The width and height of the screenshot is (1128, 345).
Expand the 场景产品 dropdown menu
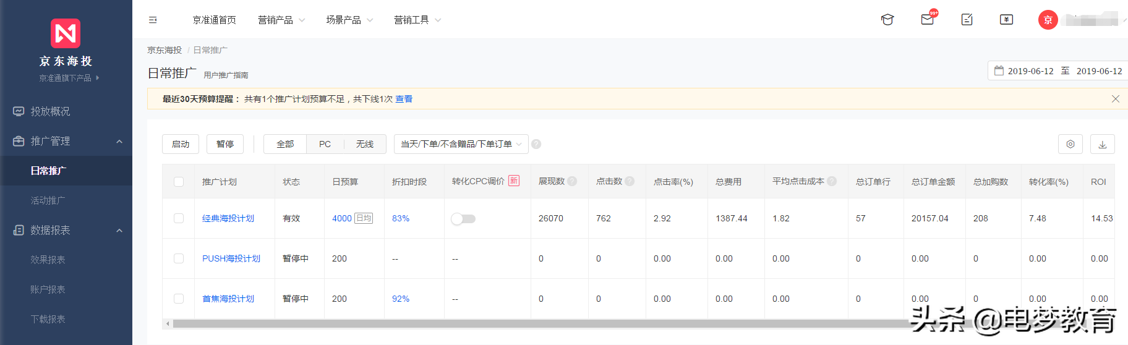pos(349,20)
